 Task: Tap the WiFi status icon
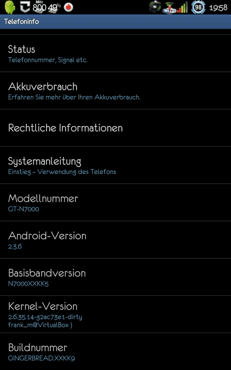click(170, 8)
